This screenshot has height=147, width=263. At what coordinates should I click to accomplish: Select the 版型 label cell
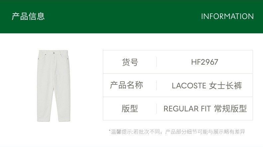(x=130, y=109)
